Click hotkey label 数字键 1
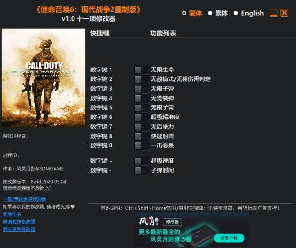This screenshot has width=296, height=248. pyautogui.click(x=101, y=70)
